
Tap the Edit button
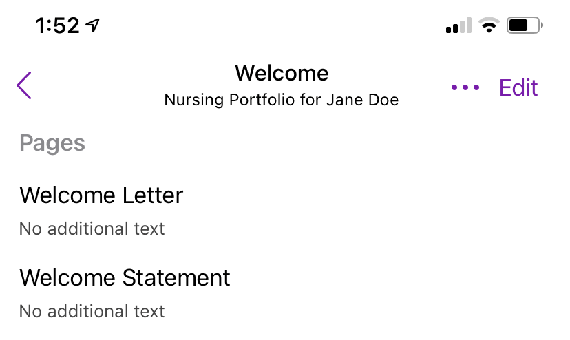(518, 87)
